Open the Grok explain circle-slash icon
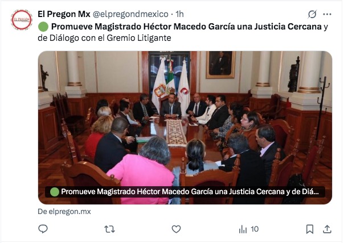This screenshot has height=243, width=344. click(x=312, y=14)
